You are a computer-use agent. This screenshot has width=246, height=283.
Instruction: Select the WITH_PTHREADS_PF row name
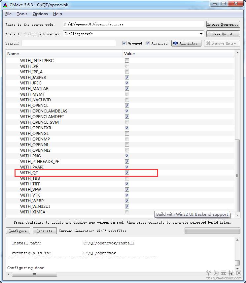click(x=39, y=161)
